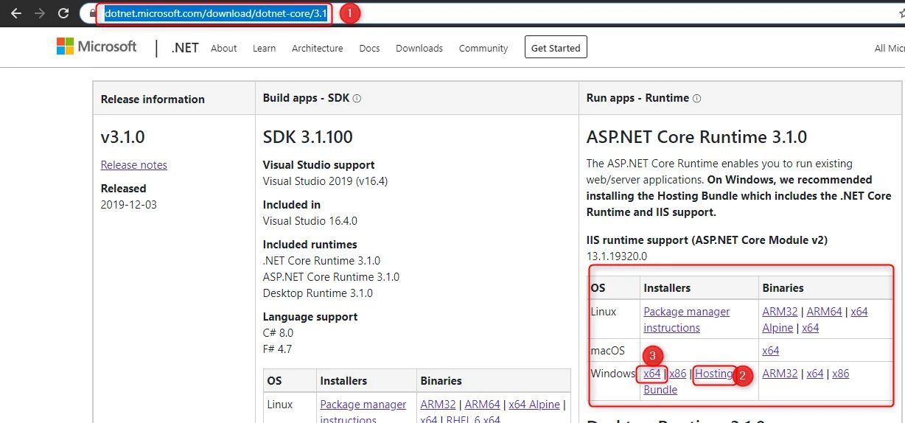
Task: Click the padlock site info icon
Action: (92, 13)
